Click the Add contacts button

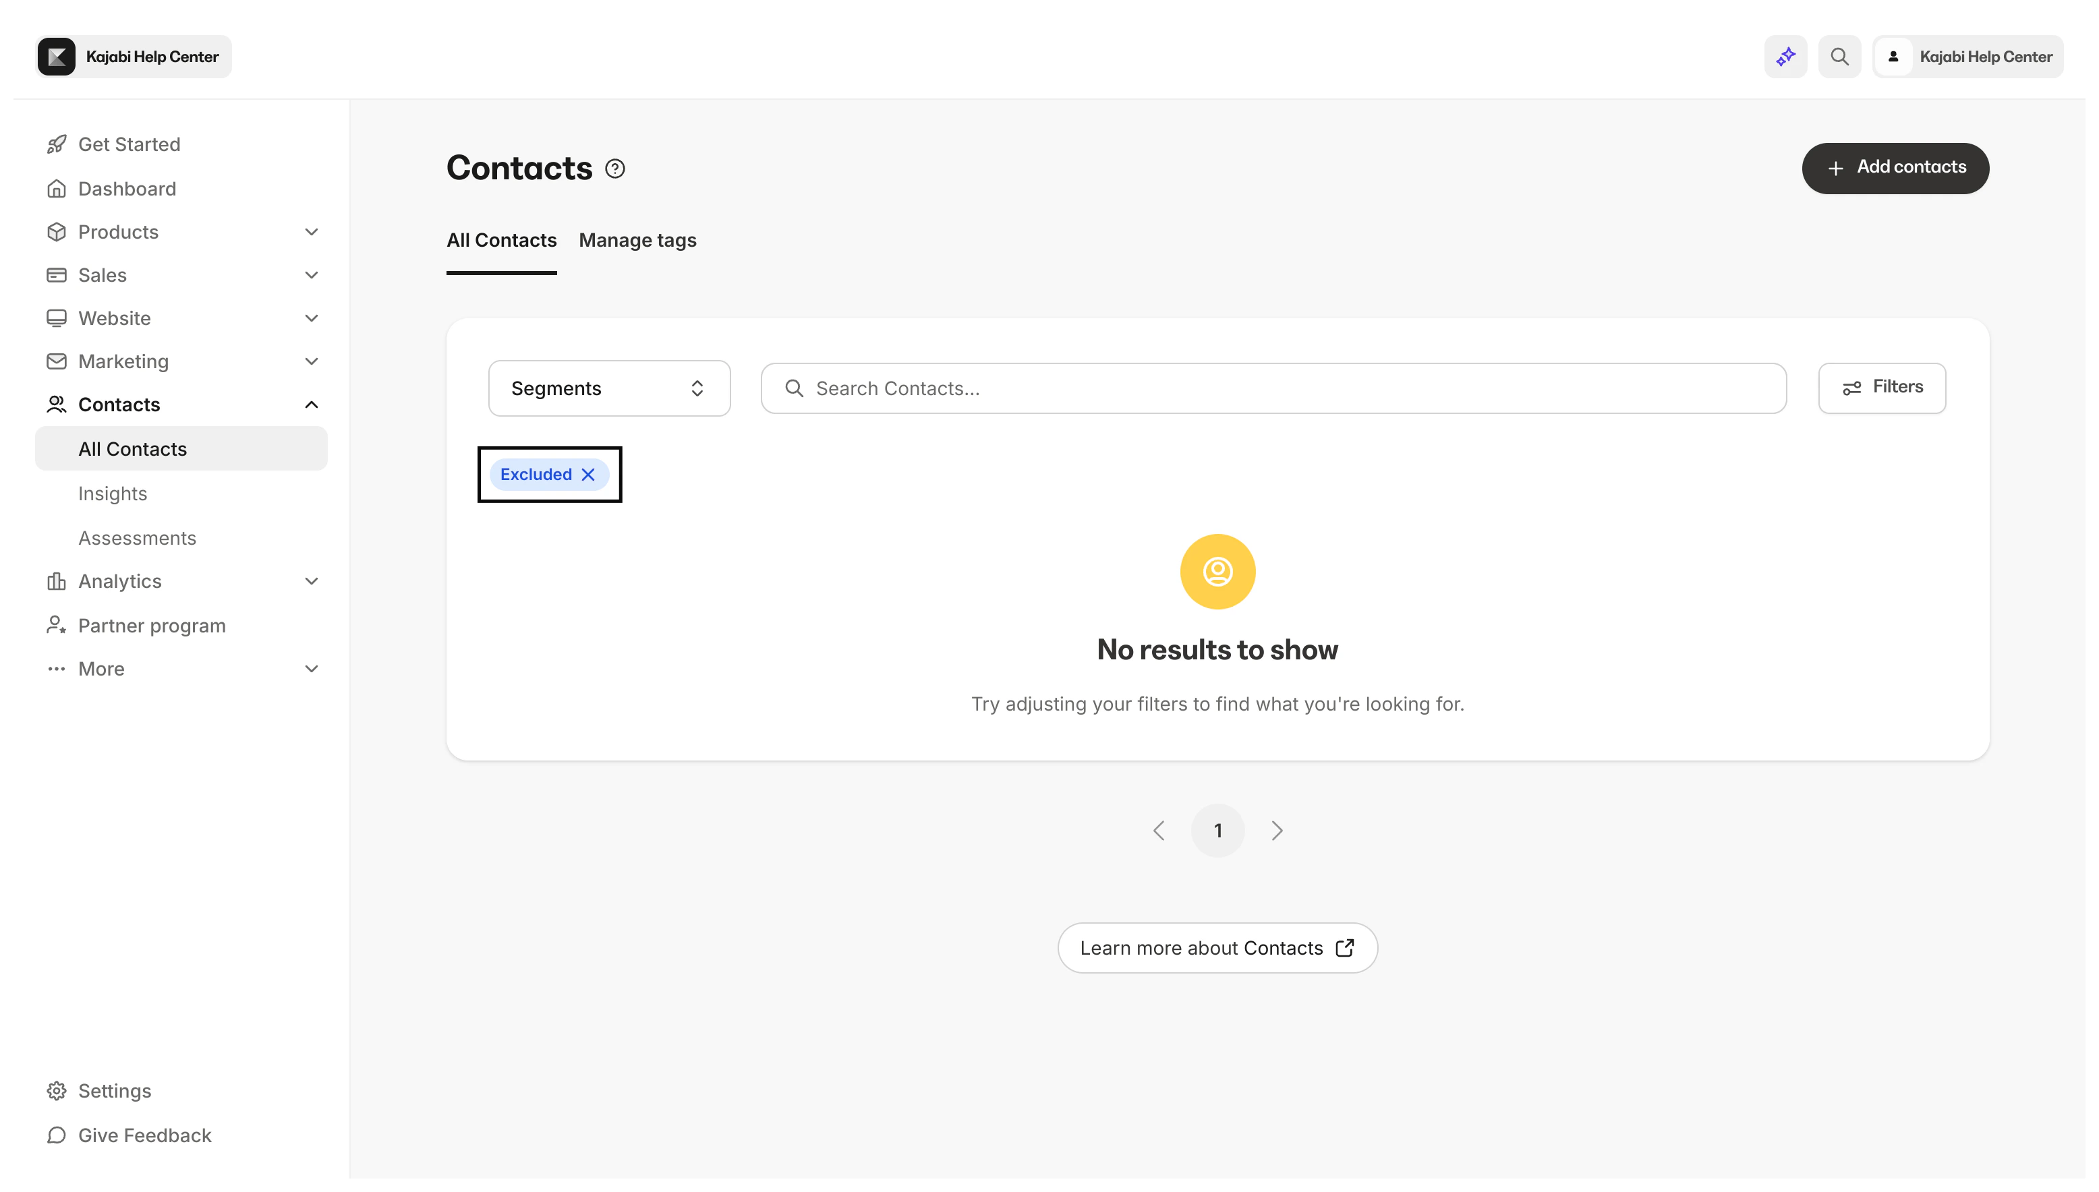(x=1895, y=168)
